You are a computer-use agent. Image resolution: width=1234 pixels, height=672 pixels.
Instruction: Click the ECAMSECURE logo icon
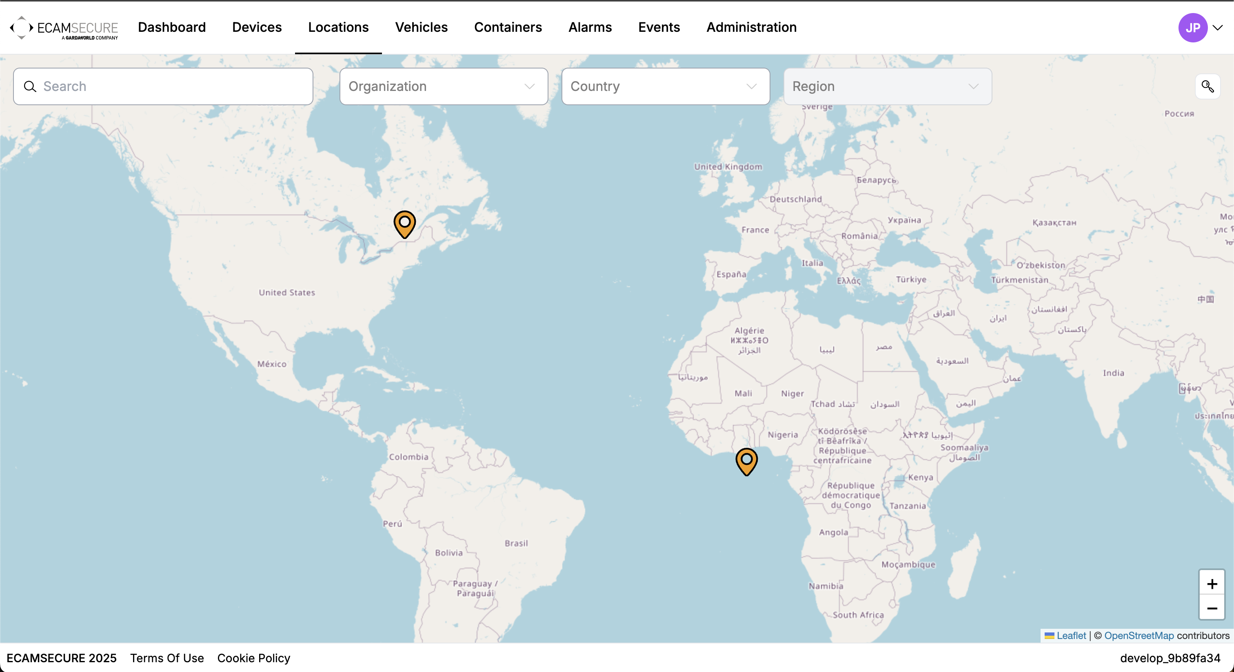22,28
